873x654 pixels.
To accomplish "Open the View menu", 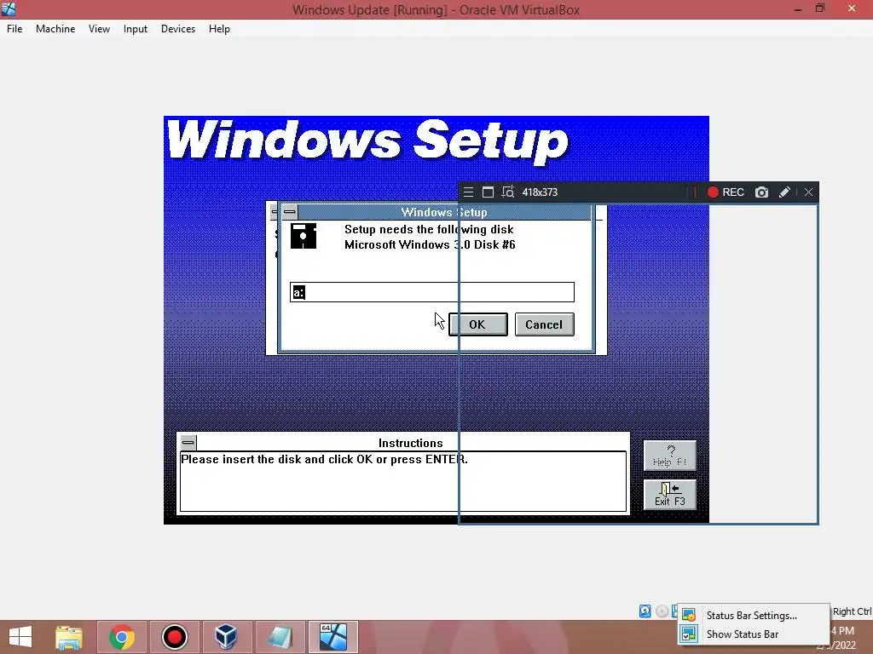I will coord(99,29).
